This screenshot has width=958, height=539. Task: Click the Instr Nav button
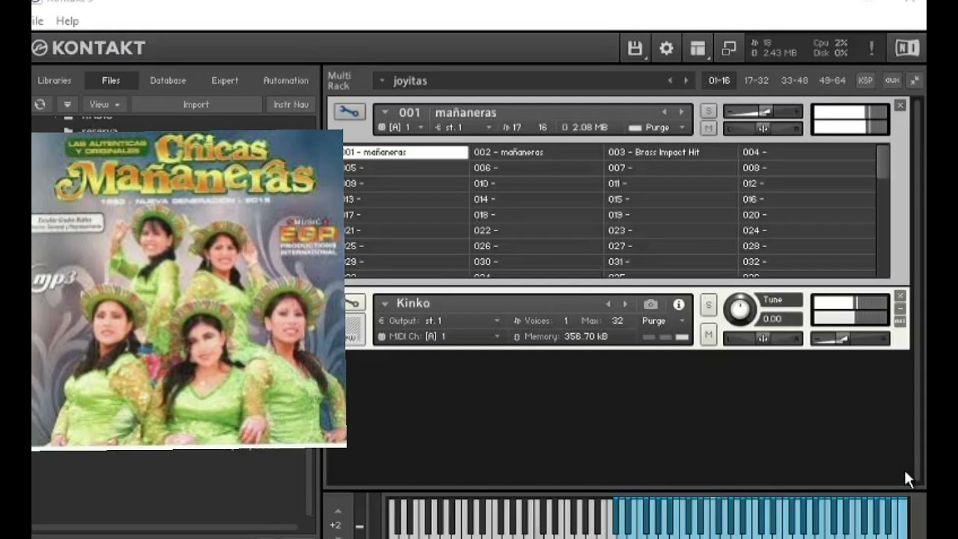(290, 105)
